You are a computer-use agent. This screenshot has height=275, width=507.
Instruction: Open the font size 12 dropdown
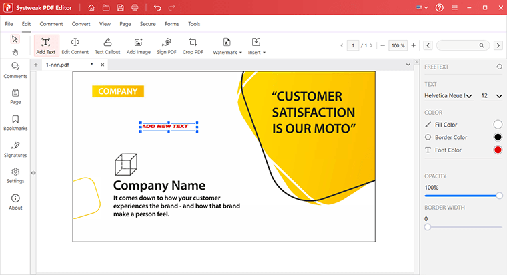491,95
